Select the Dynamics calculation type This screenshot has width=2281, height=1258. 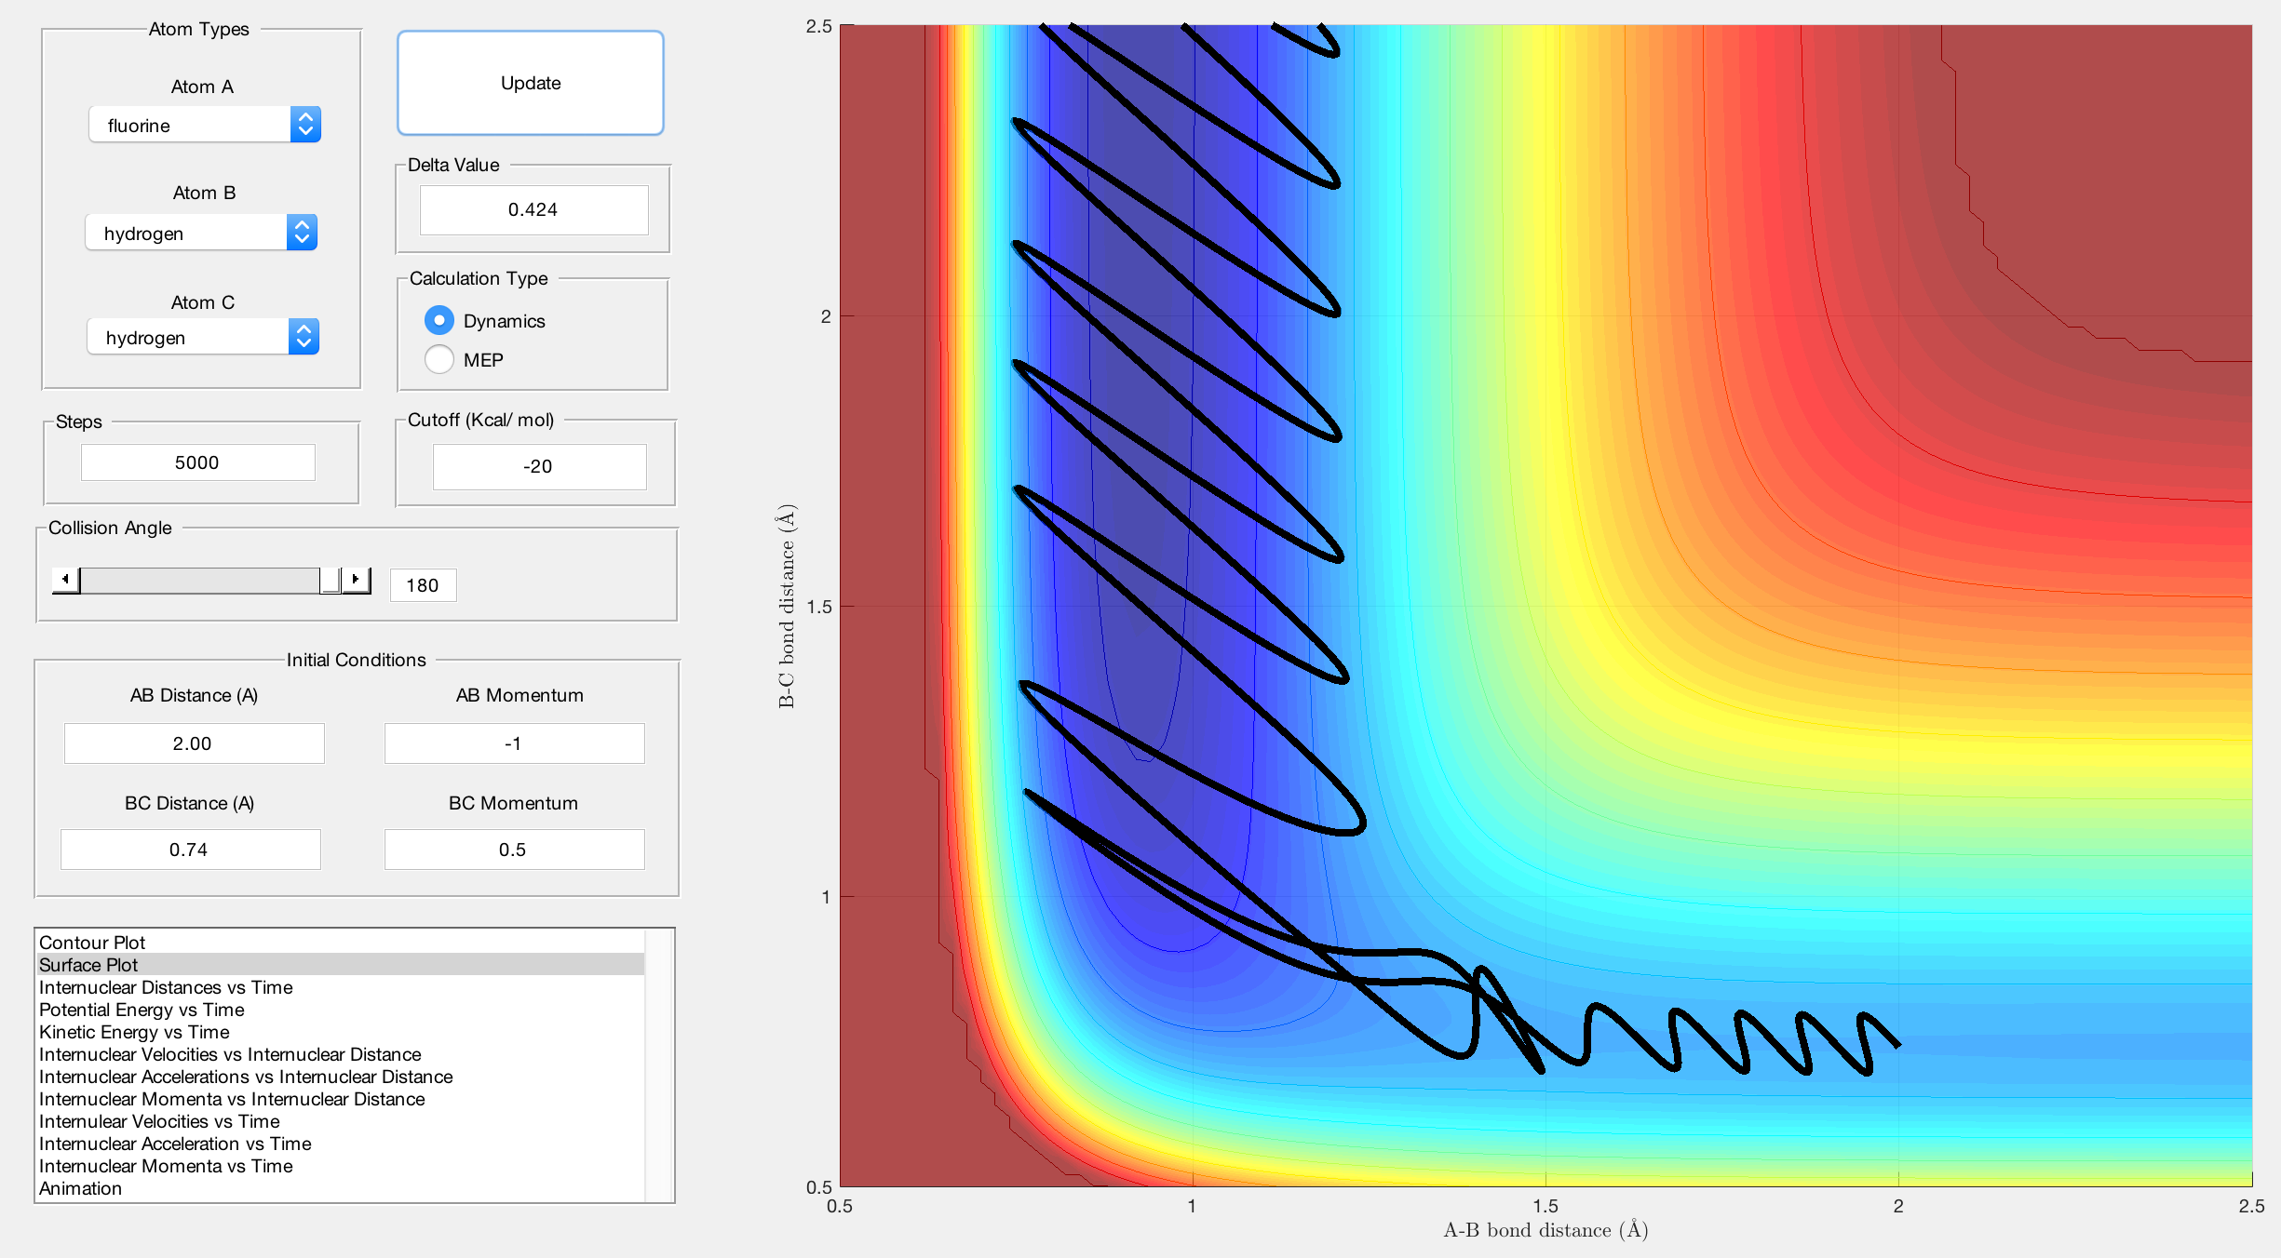point(439,320)
